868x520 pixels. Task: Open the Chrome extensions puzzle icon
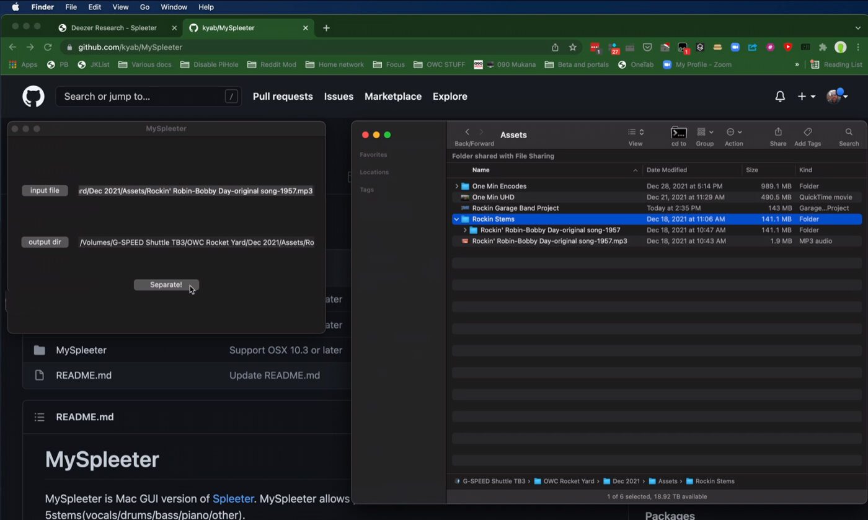823,47
